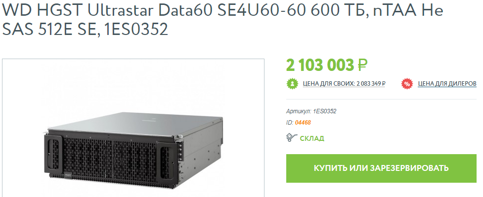This screenshot has width=483, height=197.
Task: Click the КУПИТЬ ИЛИ ЗАРЕЗЕРВИРОВАТЬ button
Action: [x=381, y=168]
